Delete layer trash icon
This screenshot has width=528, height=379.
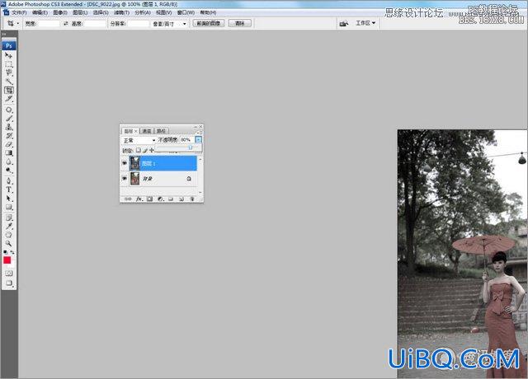pyautogui.click(x=192, y=199)
